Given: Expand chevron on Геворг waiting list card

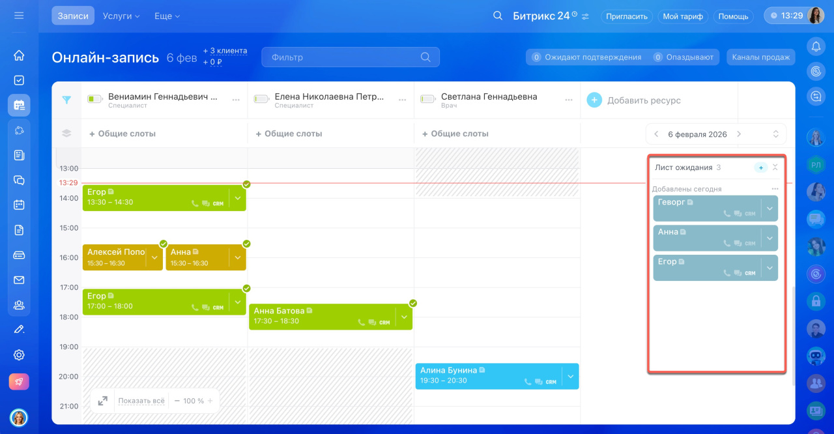Looking at the screenshot, I should click(x=769, y=209).
